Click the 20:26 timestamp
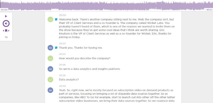The image size is (213, 103). [x=62, y=65]
